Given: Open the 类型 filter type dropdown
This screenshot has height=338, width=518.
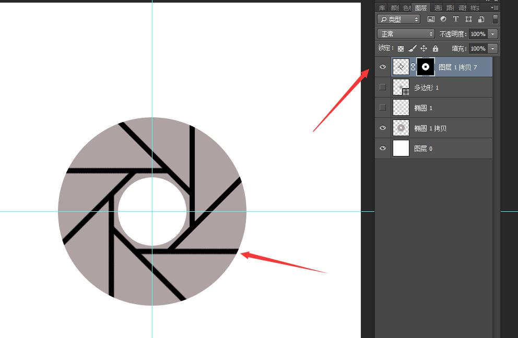Looking at the screenshot, I should (x=399, y=19).
